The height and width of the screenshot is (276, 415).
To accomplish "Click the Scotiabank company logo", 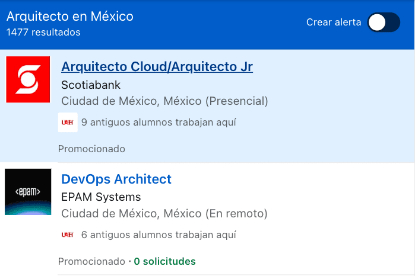I will tap(28, 79).
